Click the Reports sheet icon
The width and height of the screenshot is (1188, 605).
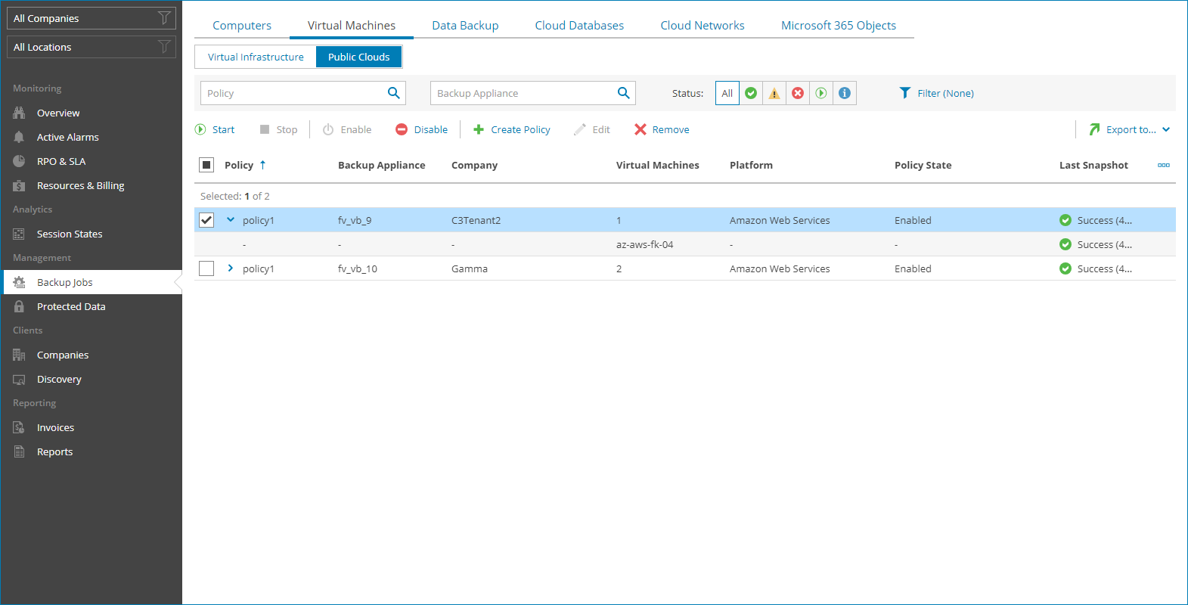coord(19,451)
